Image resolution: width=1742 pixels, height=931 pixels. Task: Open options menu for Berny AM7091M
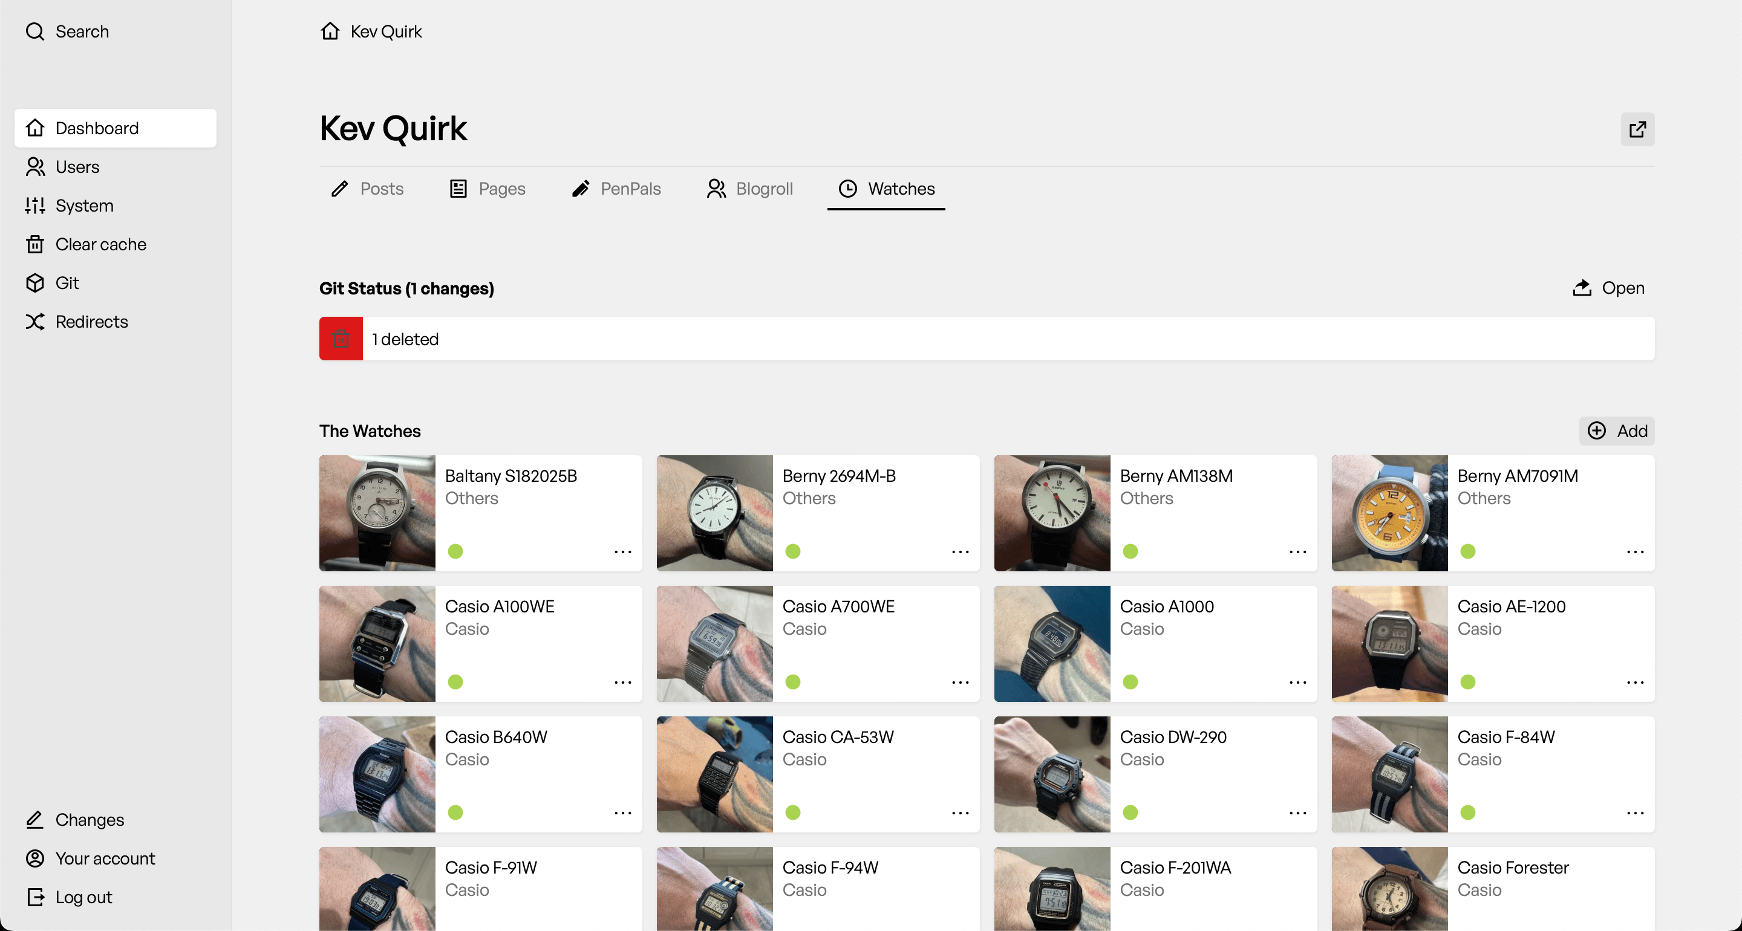pos(1635,553)
